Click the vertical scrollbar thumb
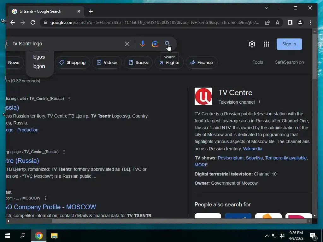The image size is (323, 242). [314, 56]
